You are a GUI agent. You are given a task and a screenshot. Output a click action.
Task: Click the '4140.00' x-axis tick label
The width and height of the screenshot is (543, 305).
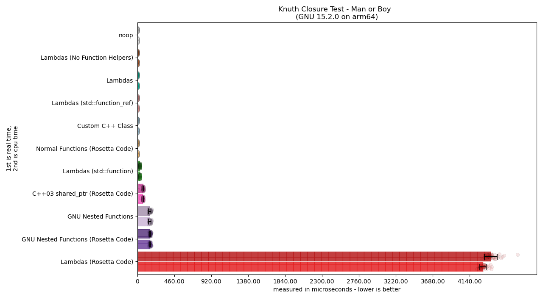pos(469,281)
